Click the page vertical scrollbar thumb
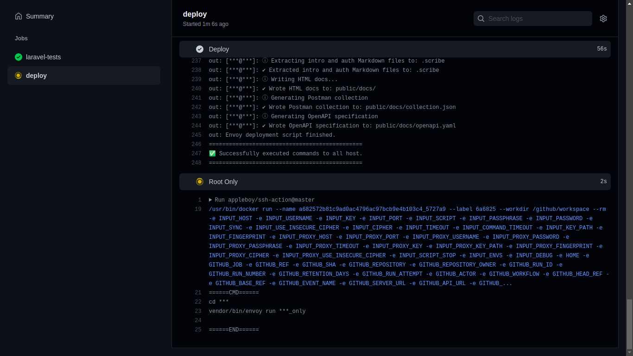Screen dimensions: 633x356 click(x=629, y=324)
